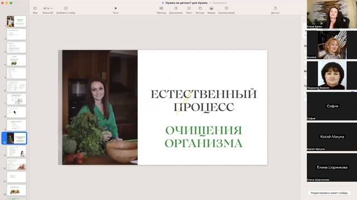
Task: Select slide 14 thumbnail in the navigator
Action: tap(16, 190)
